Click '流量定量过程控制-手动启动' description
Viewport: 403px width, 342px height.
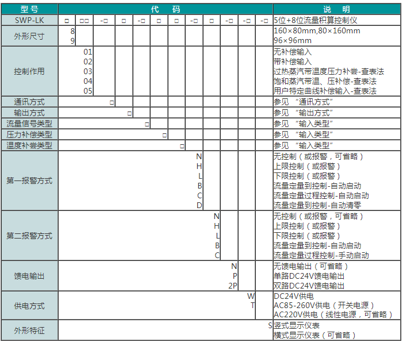pyautogui.click(x=321, y=255)
